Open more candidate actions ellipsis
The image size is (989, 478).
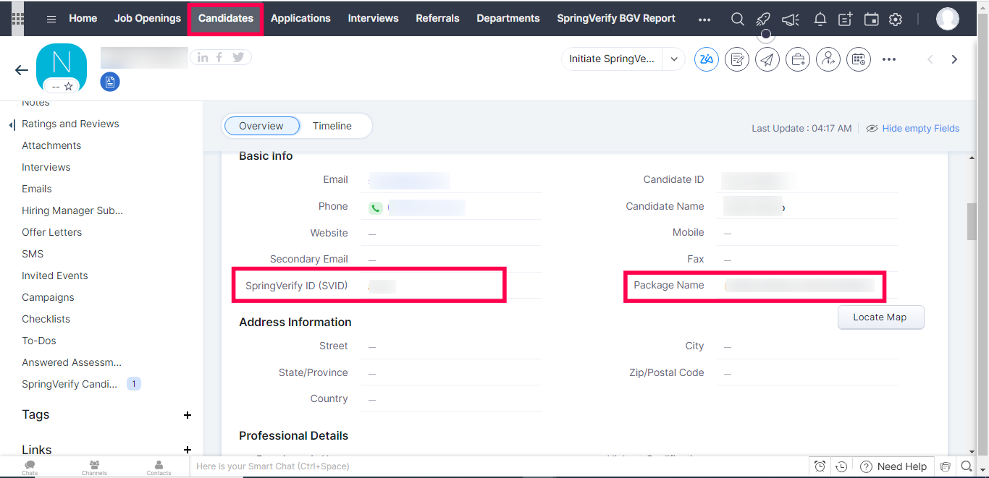click(889, 59)
